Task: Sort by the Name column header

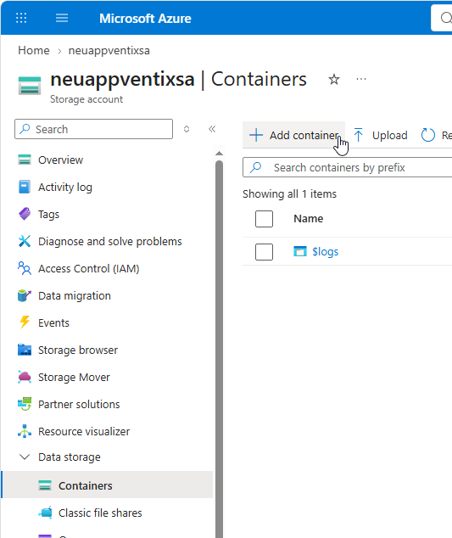Action: pyautogui.click(x=309, y=219)
